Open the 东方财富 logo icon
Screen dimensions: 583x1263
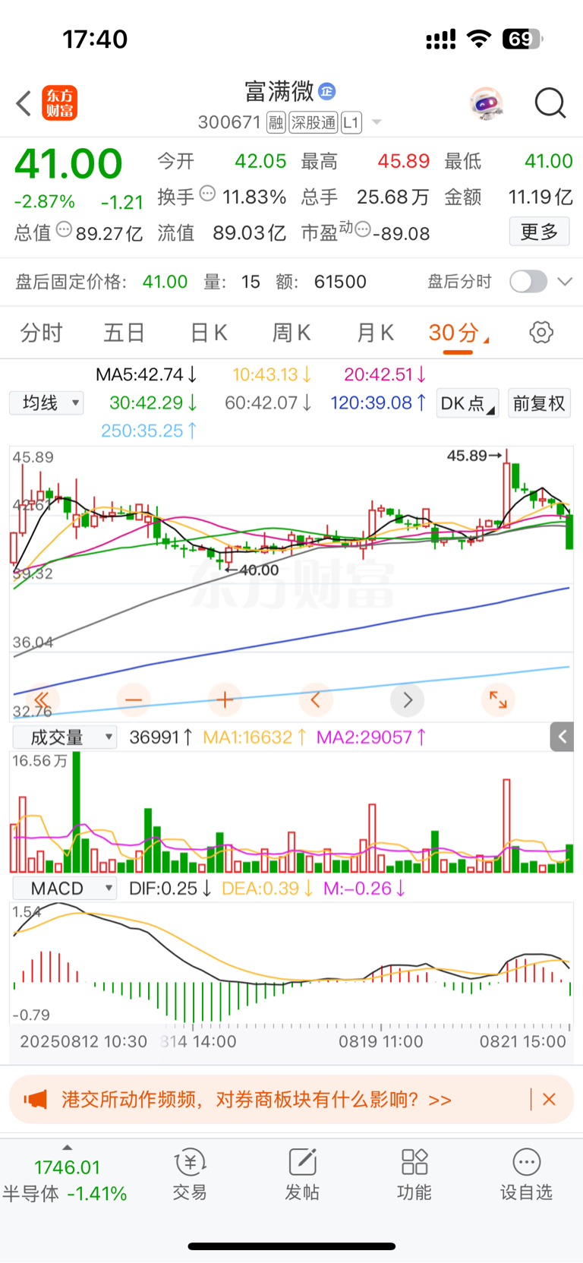(x=59, y=103)
